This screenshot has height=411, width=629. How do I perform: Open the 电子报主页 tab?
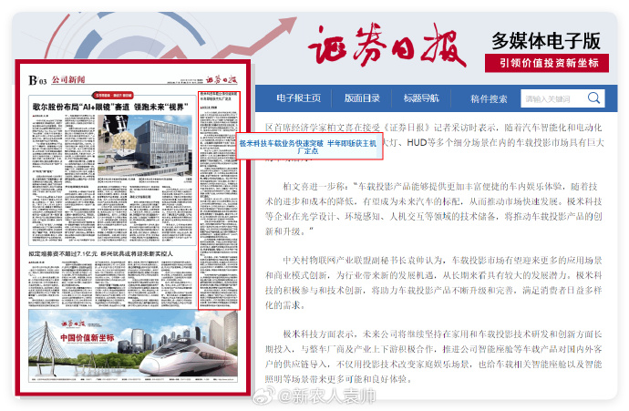298,98
